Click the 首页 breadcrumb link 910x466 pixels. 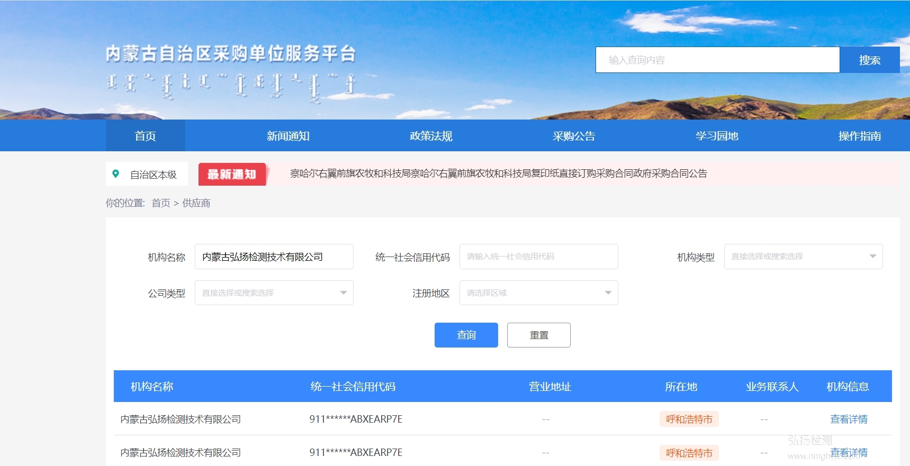[161, 203]
